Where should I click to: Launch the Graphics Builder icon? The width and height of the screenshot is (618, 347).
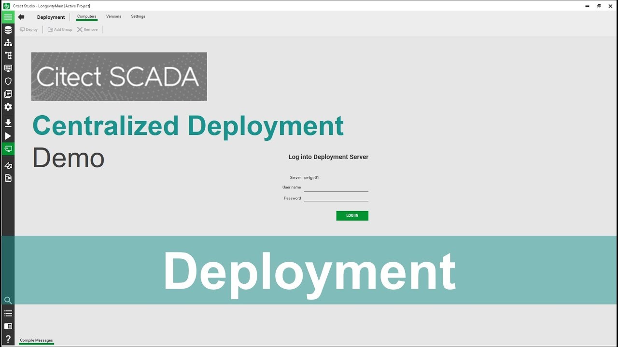point(8,165)
